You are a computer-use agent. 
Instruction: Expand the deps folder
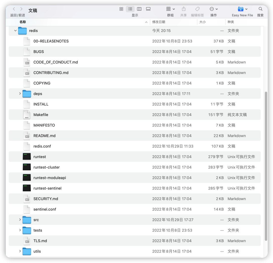(x=20, y=94)
